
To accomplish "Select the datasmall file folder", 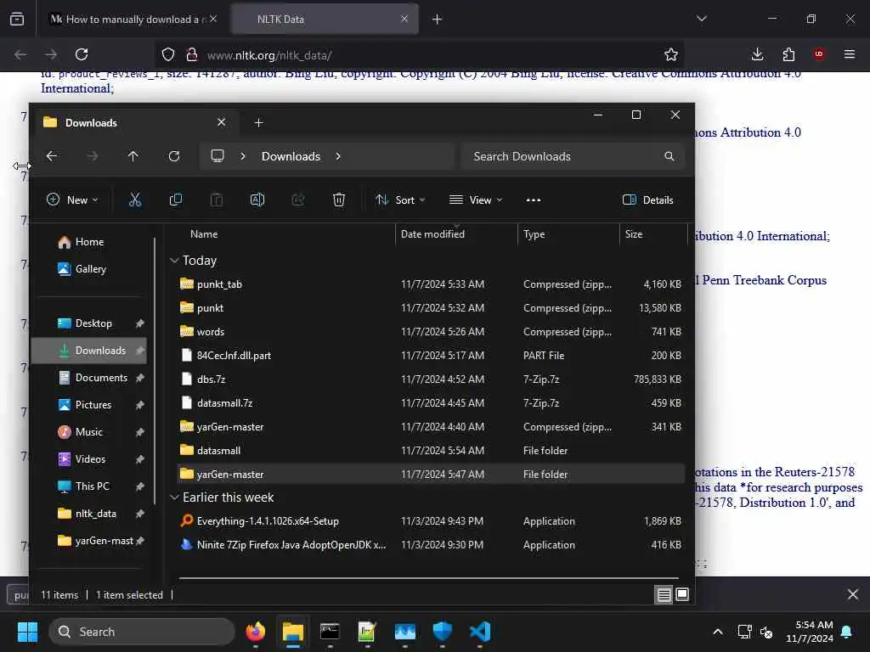I will (431, 451).
